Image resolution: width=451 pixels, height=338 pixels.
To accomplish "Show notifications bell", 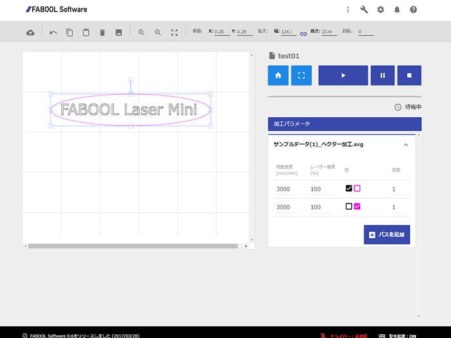I will coord(397,10).
